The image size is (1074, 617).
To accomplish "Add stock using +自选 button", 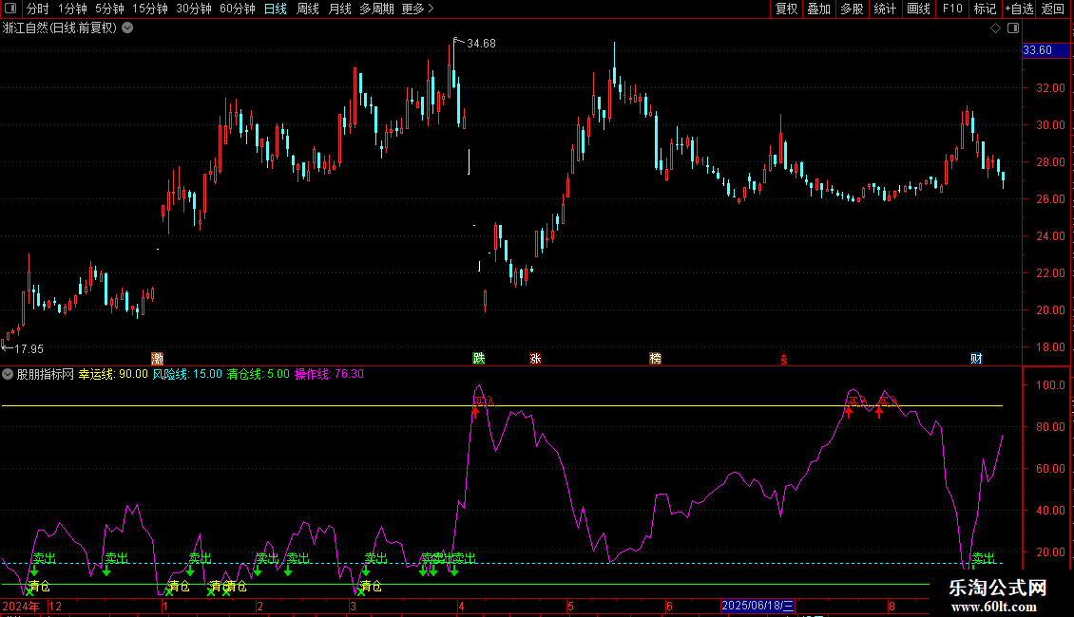I will 1019,9.
